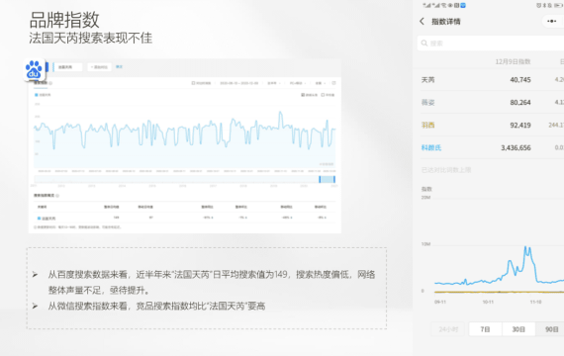Click the value 40,745
Screen dimensions: 564x356
(520, 80)
